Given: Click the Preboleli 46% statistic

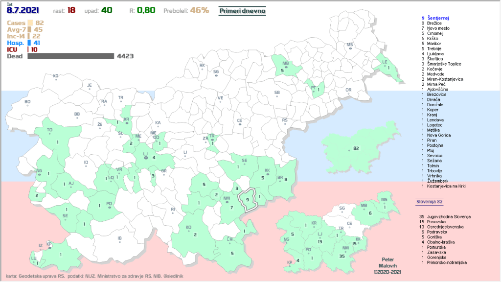Looking at the screenshot, I should 186,10.
